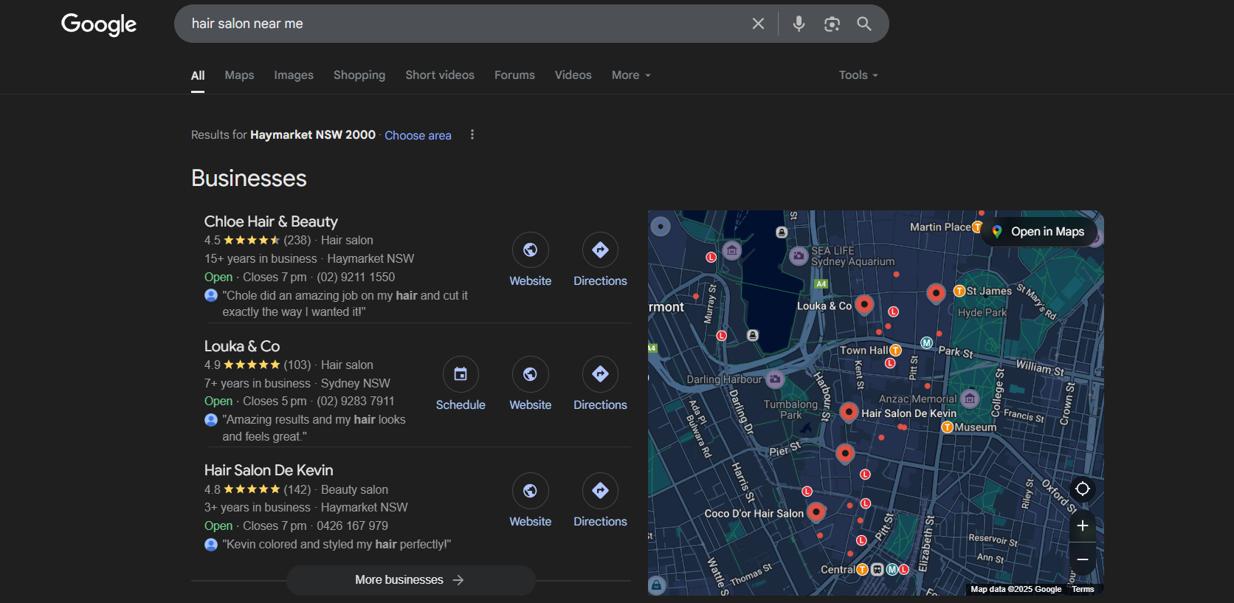Get directions to Hair Salon De Kevin
Viewport: 1234px width, 603px height.
tap(600, 491)
